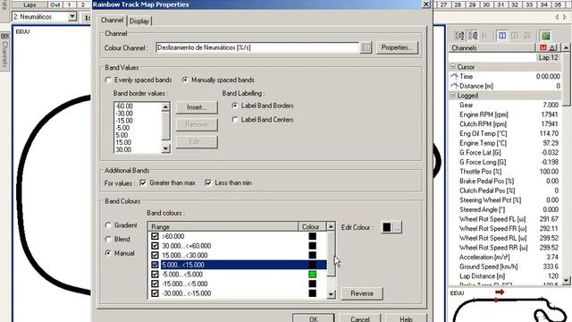Open the 2: Neumáticos dropdown
The width and height of the screenshot is (572, 322).
(x=72, y=16)
